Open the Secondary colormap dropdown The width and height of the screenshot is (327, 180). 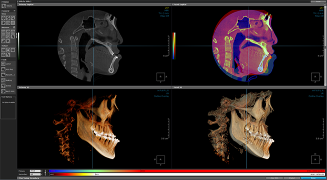(x=35, y=174)
